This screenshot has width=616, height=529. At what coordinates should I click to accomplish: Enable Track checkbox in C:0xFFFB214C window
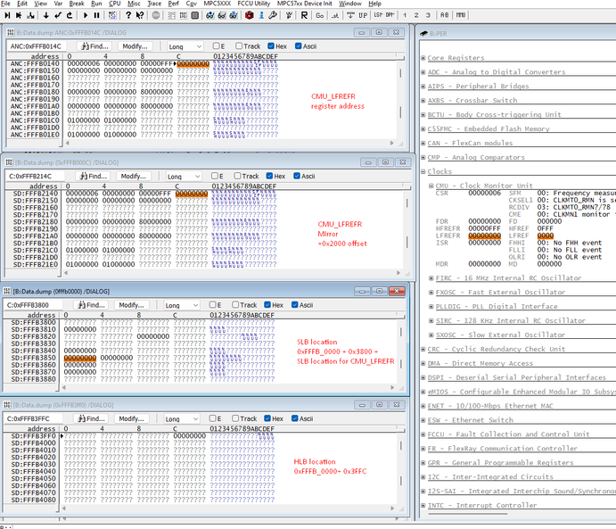pyautogui.click(x=237, y=176)
